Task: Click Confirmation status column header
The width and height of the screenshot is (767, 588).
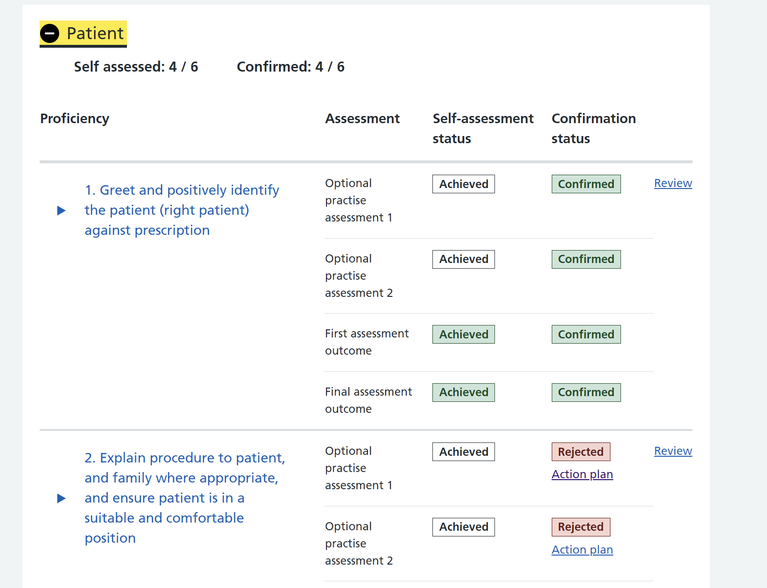Action: tap(594, 128)
